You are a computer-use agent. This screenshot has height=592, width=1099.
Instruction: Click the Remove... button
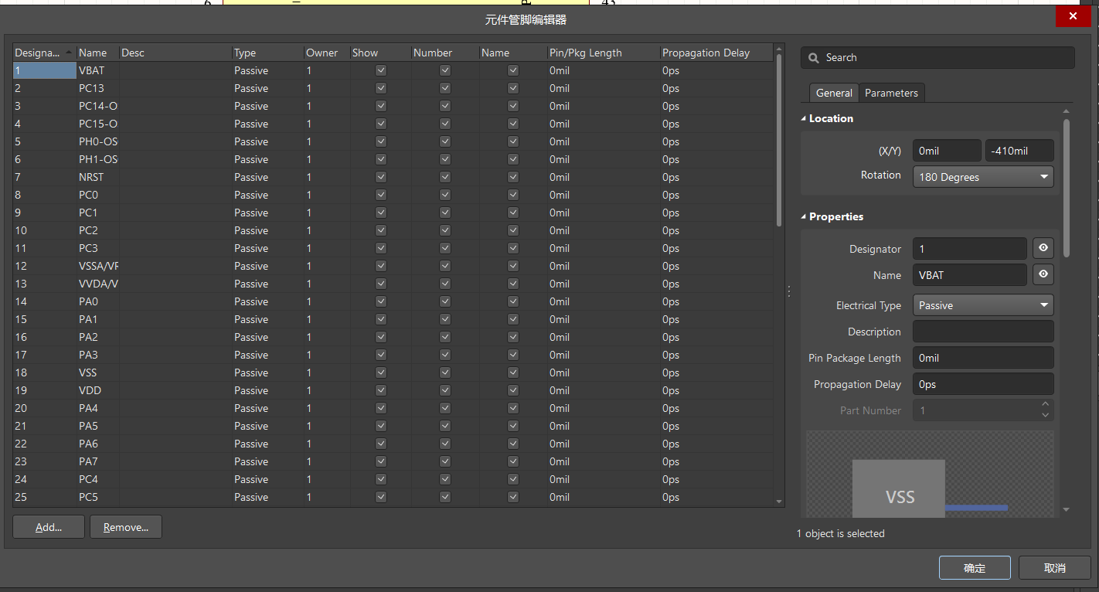coord(126,527)
